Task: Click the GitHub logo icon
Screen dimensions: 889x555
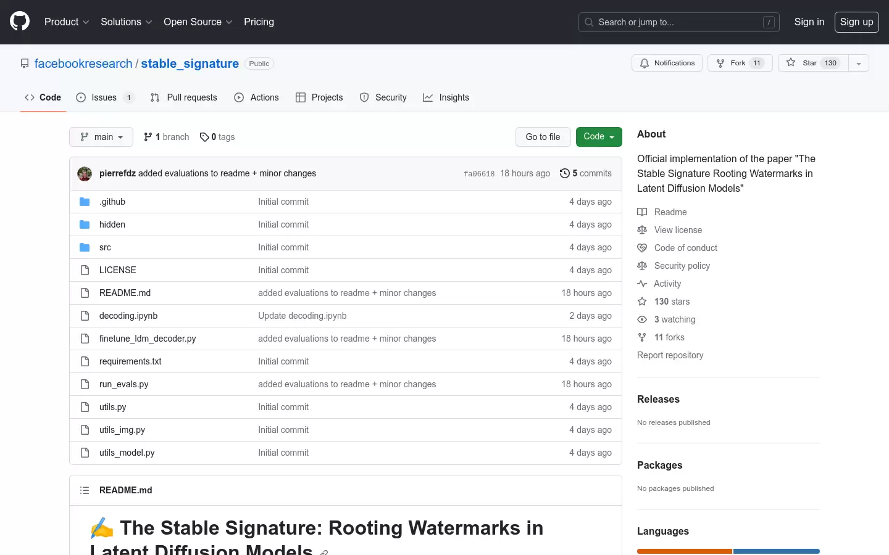Action: (20, 22)
